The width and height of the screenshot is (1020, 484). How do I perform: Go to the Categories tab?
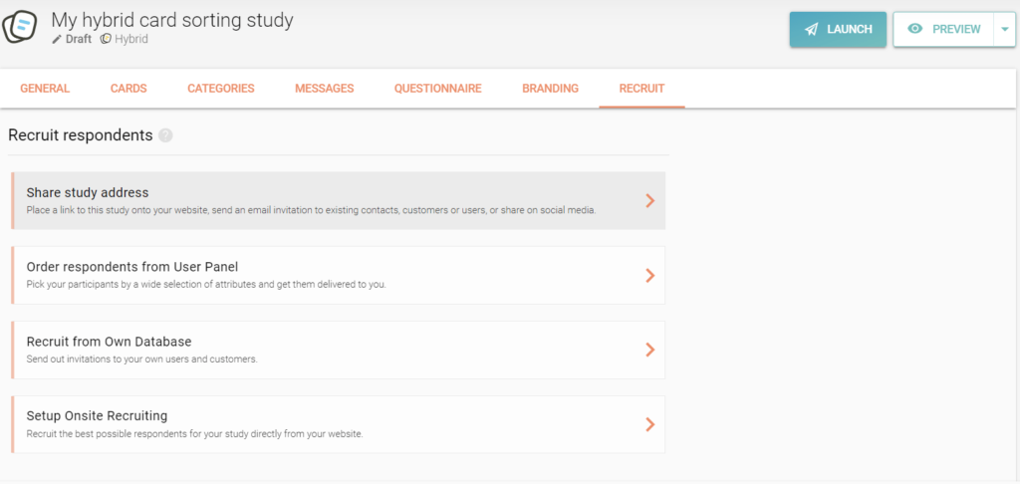(x=221, y=89)
